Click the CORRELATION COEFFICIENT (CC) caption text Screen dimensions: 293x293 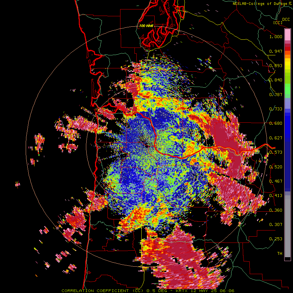[x=103, y=291]
